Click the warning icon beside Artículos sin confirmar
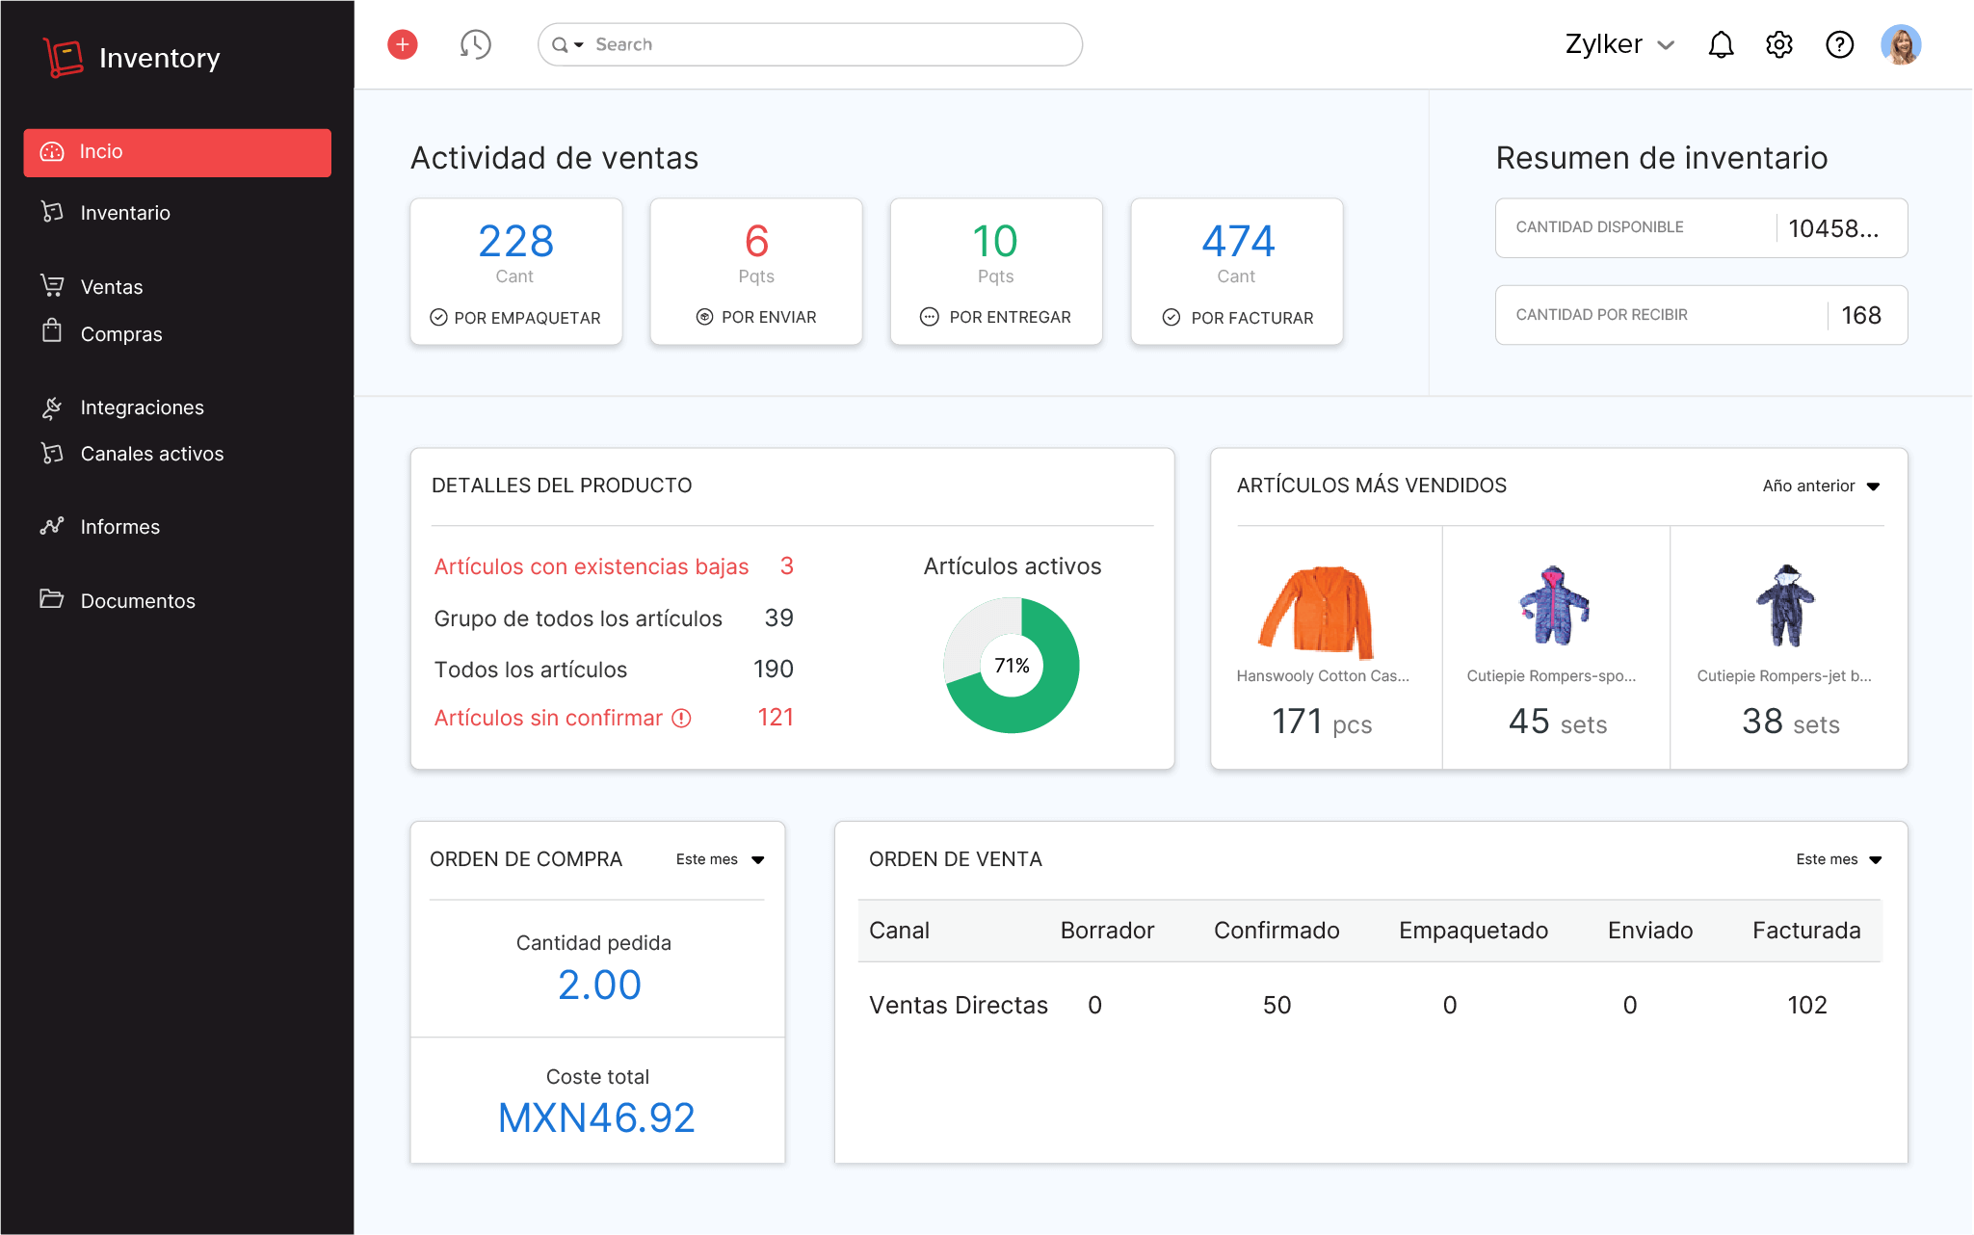This screenshot has width=1974, height=1235. (x=681, y=718)
